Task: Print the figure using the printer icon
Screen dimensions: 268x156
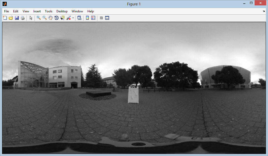Action: click(x=23, y=18)
